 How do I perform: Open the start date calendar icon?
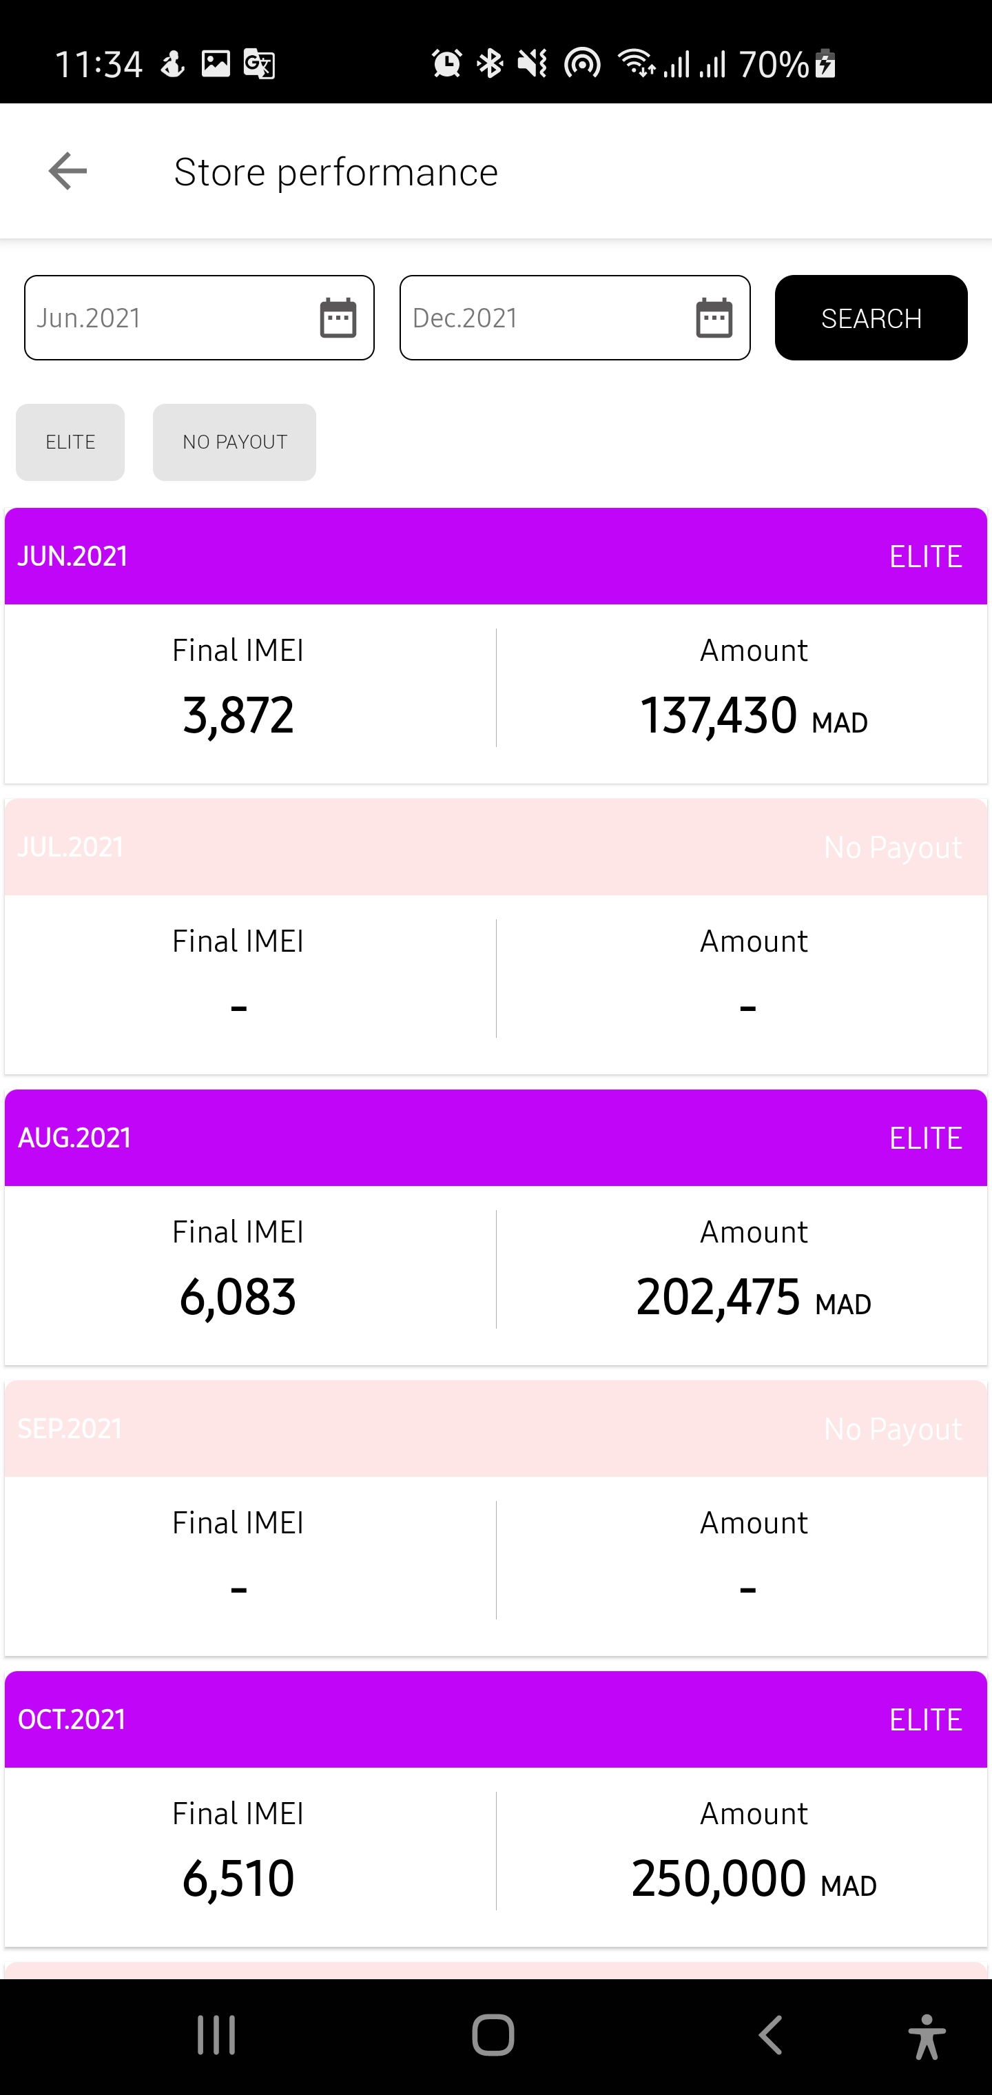coord(338,318)
